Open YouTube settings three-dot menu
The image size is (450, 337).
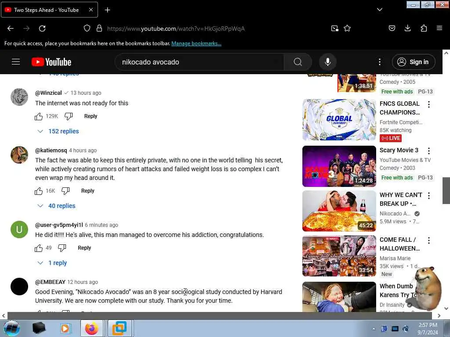[x=379, y=62]
